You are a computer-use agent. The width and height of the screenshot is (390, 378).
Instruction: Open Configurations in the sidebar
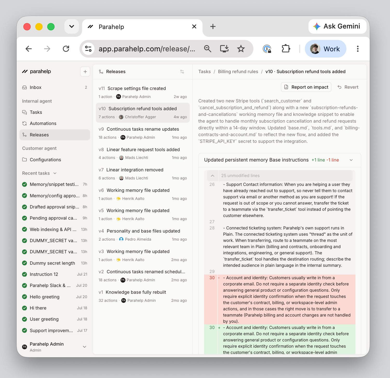(x=55, y=160)
